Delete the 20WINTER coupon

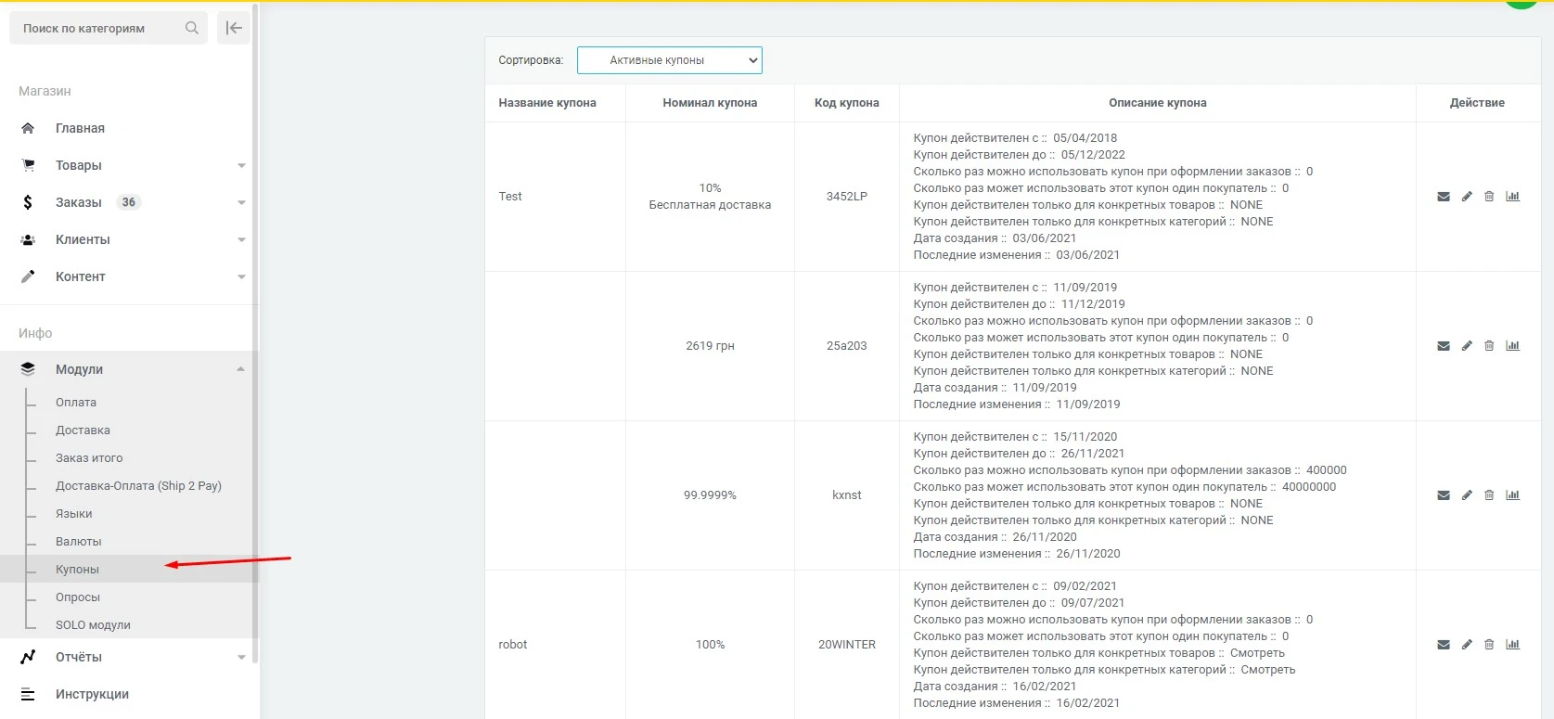tap(1489, 645)
